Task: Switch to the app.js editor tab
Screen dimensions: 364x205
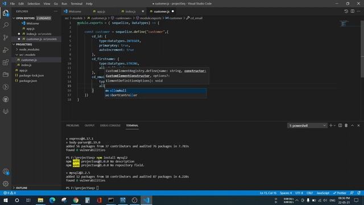Action: tap(101, 11)
